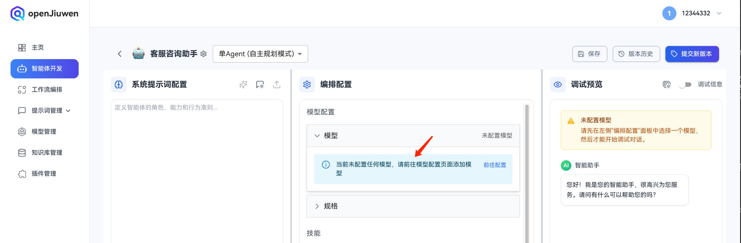Collapse the 模型 section chevron
The image size is (741, 243).
(317, 136)
